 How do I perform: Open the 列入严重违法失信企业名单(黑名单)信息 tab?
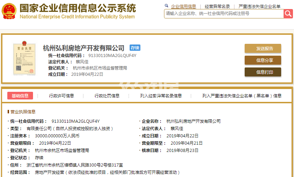pyautogui.click(x=242, y=96)
